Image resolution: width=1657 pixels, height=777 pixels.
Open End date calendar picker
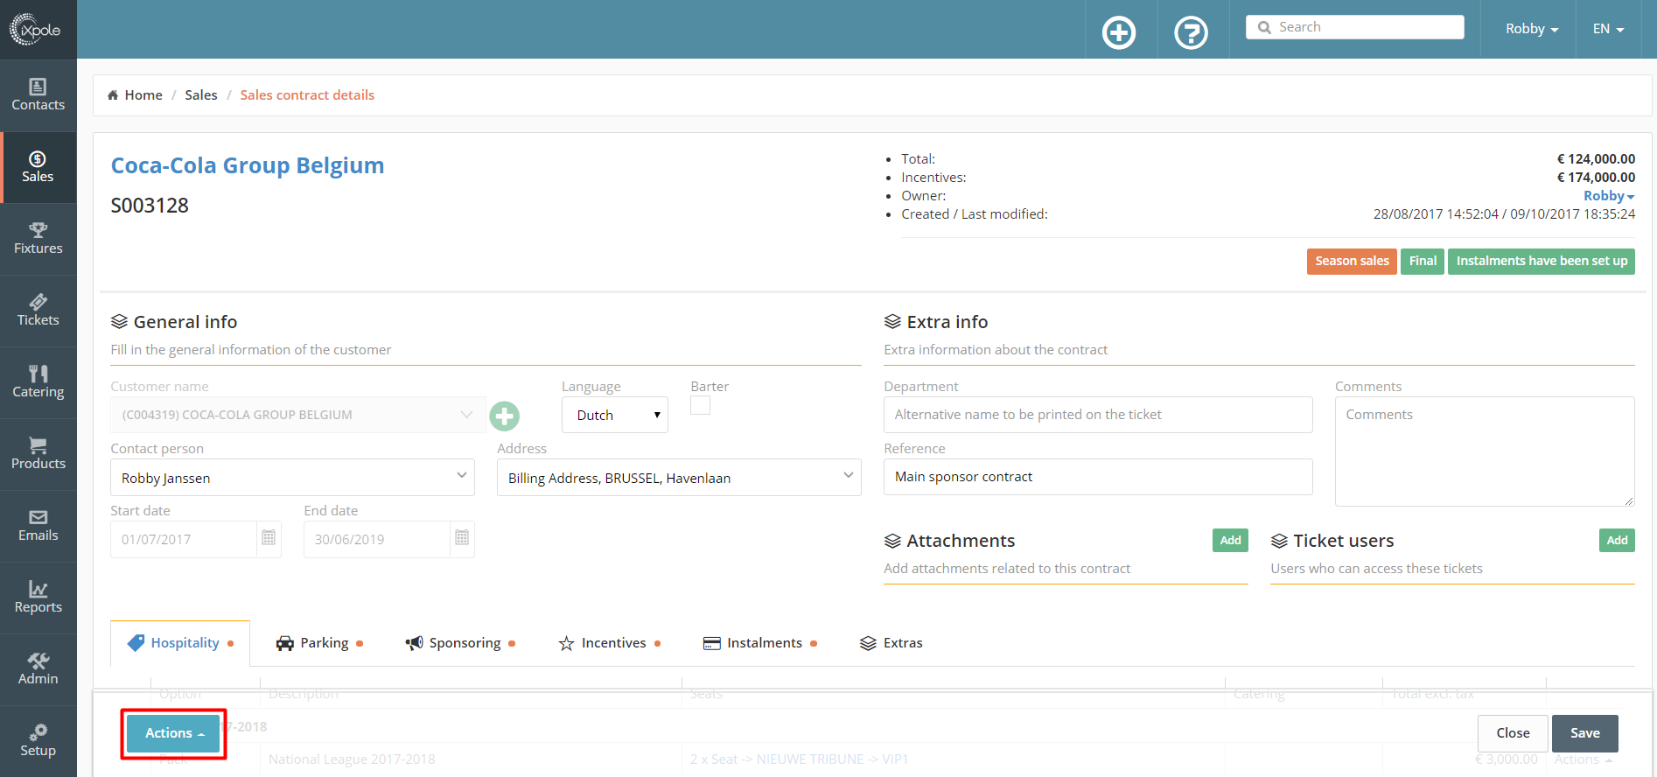click(462, 538)
